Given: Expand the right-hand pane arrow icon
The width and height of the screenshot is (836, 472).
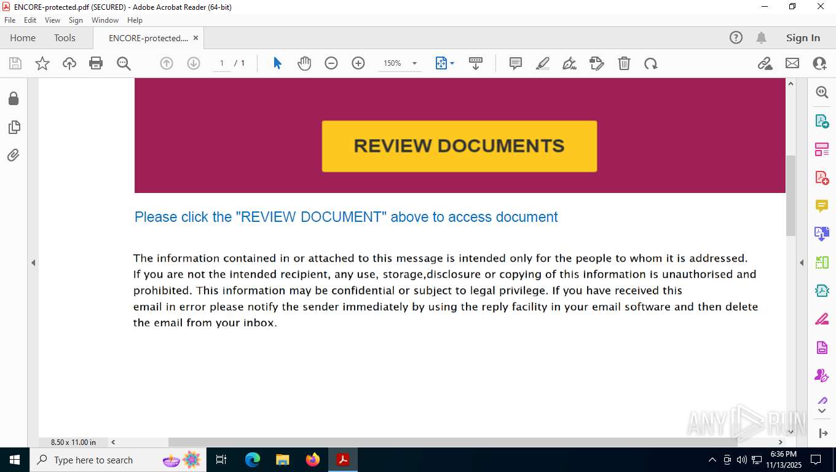Looking at the screenshot, I should click(824, 433).
